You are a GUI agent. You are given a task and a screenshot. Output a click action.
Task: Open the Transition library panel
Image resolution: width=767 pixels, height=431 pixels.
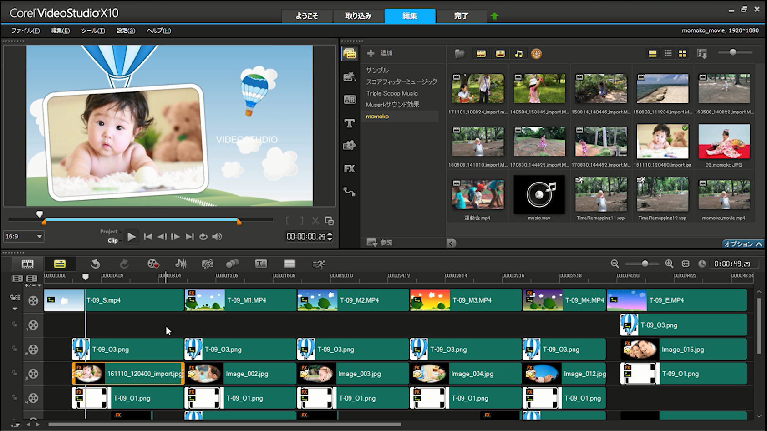pyautogui.click(x=349, y=100)
